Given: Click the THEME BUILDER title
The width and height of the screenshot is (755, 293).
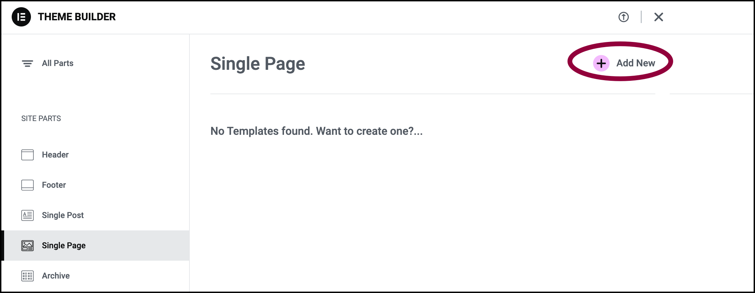Looking at the screenshot, I should [77, 17].
